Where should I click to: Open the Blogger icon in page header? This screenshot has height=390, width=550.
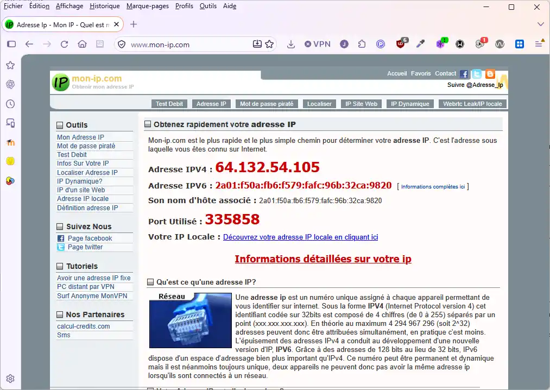[x=490, y=74]
